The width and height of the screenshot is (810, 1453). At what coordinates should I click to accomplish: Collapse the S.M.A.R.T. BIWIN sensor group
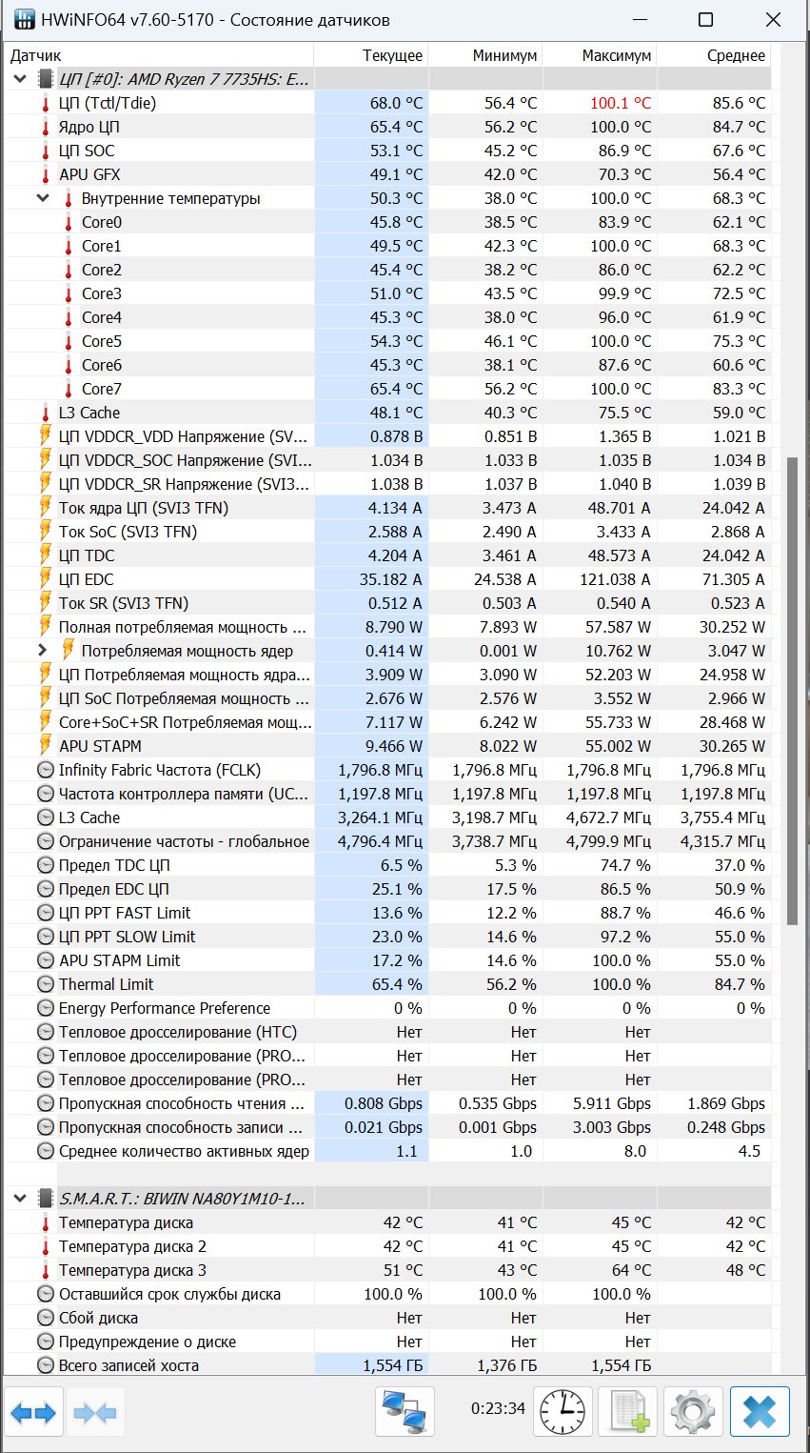(20, 1199)
